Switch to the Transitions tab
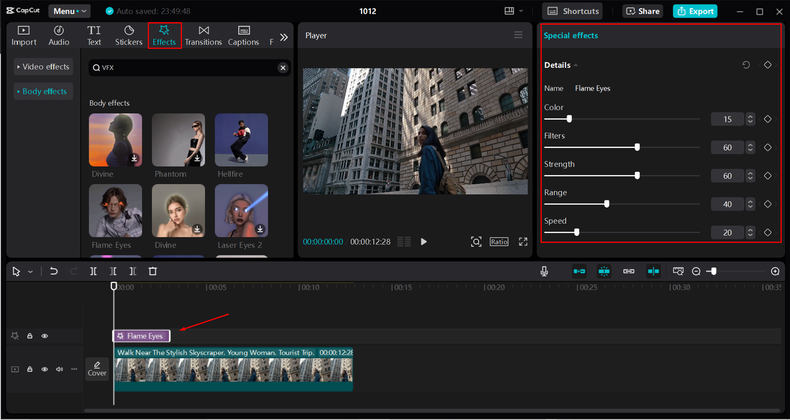 203,36
